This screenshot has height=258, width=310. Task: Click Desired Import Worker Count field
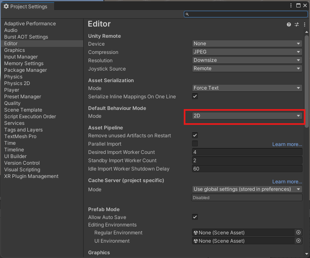coord(247,152)
